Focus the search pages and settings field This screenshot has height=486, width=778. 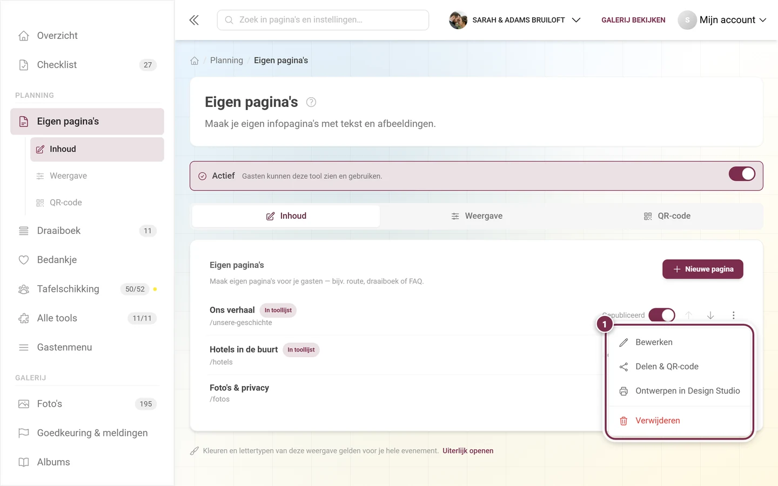[x=323, y=20]
